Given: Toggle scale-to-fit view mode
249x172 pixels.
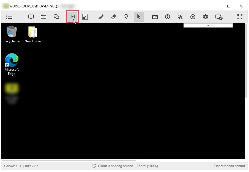Looking at the screenshot, I should pos(85,17).
